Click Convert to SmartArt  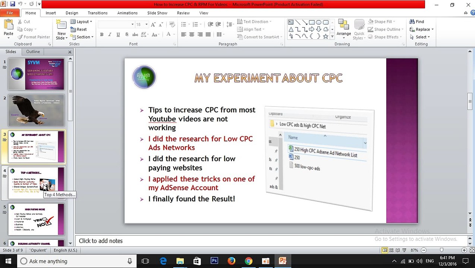click(259, 37)
